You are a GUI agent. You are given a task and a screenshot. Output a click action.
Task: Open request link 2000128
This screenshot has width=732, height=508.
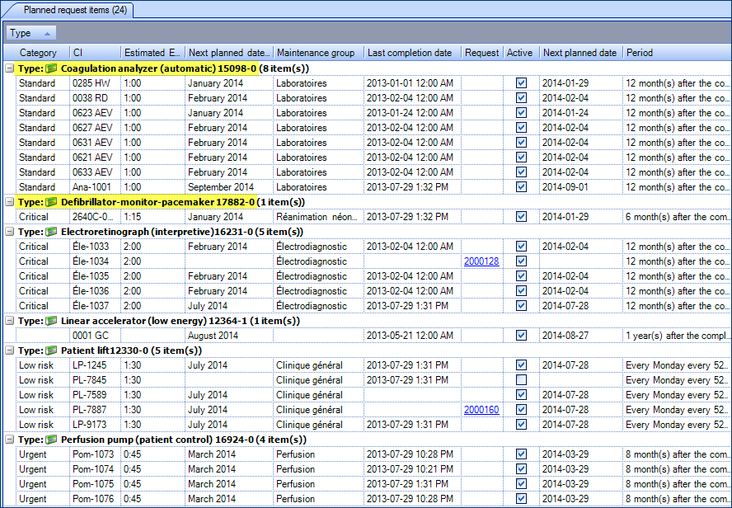click(x=481, y=261)
